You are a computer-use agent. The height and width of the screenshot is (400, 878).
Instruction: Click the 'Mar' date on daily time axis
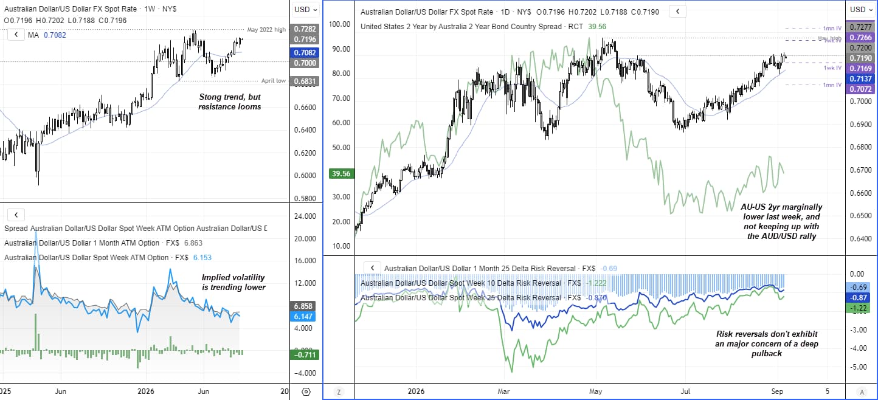[505, 391]
